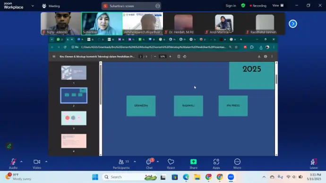
Task: Open the Meeting info menu
Action: point(51,6)
